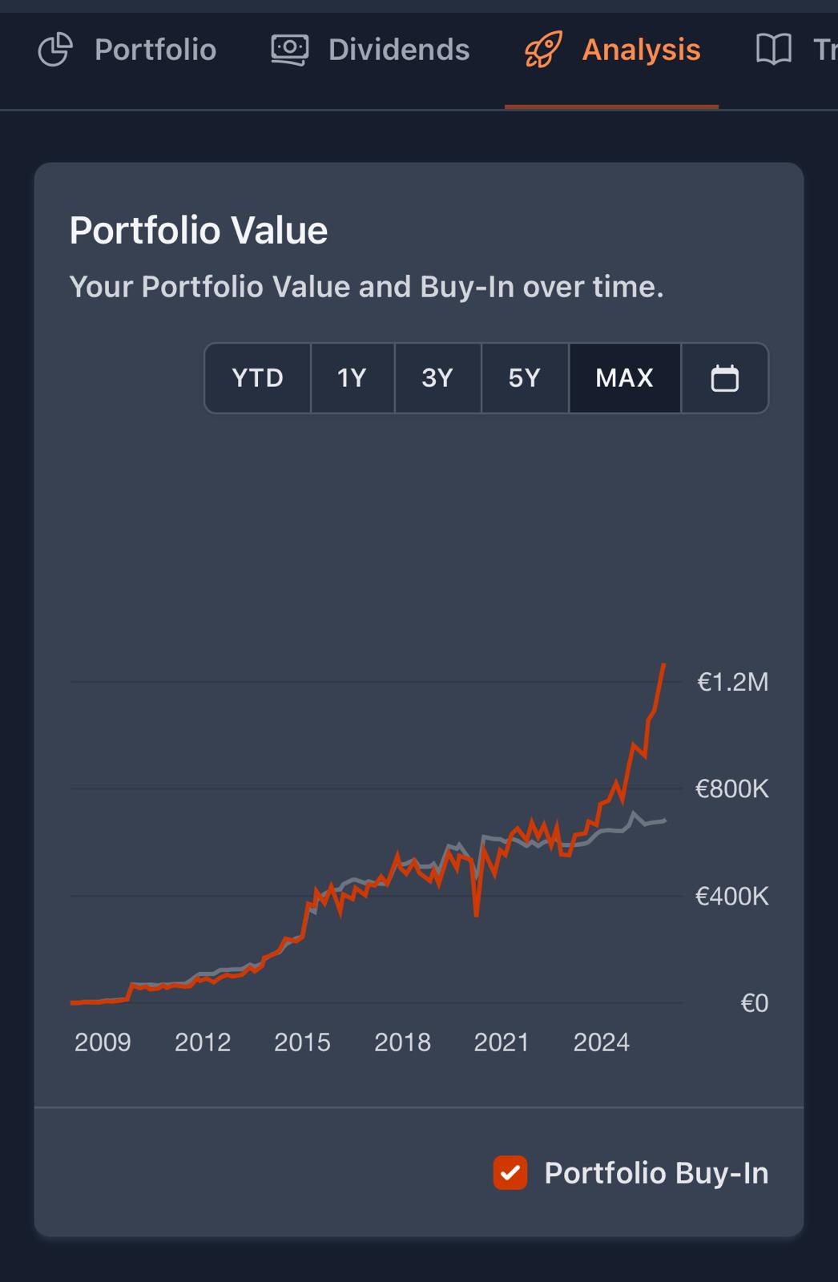Click the Dividends banknote icon
The width and height of the screenshot is (838, 1282).
289,50
